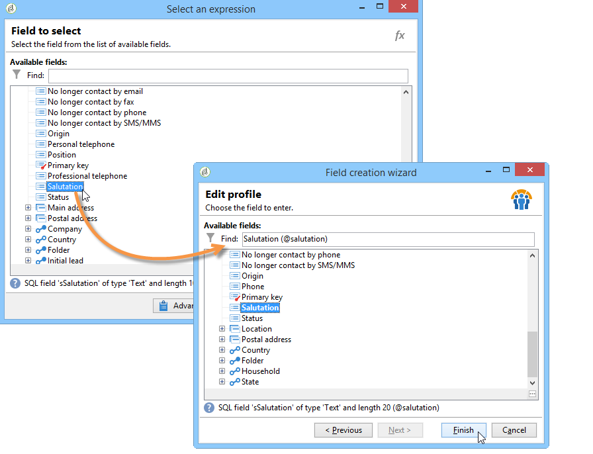The height and width of the screenshot is (454, 593).
Task: Select 'No longer contact by phone' in wizard
Action: point(291,255)
